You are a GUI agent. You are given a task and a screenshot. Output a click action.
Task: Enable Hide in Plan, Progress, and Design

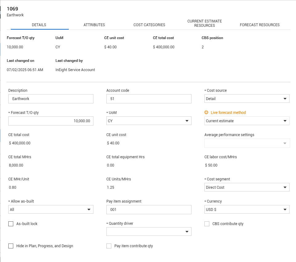[x=11, y=246]
